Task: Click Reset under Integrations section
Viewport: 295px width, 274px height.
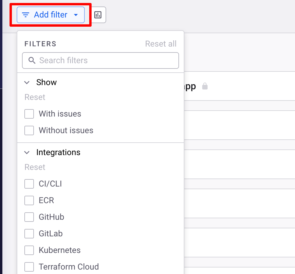Action: pyautogui.click(x=35, y=167)
